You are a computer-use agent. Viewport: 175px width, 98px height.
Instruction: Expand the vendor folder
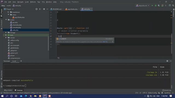point(6,38)
